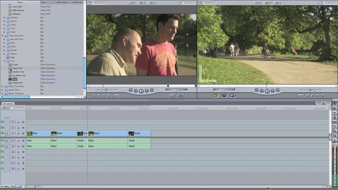Toggle visibility of track V2

pyautogui.click(x=2, y=128)
